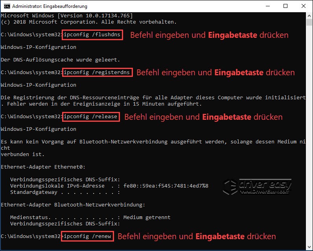Click the highlighted ipconfig /registerdns command

(x=98, y=73)
